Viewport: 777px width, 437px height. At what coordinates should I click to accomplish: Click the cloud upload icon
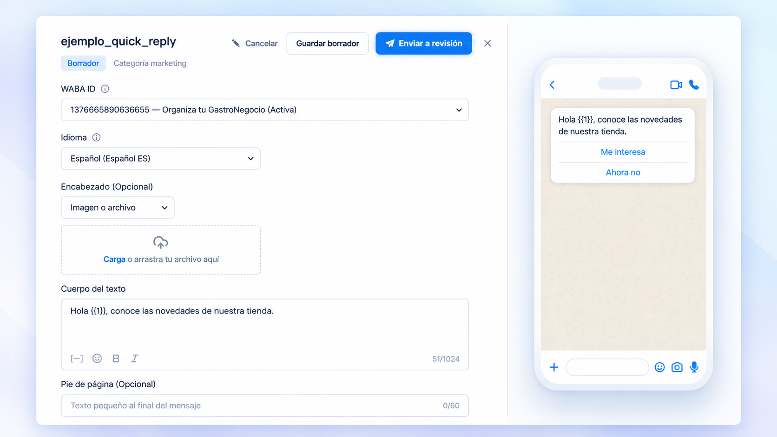pyautogui.click(x=160, y=242)
